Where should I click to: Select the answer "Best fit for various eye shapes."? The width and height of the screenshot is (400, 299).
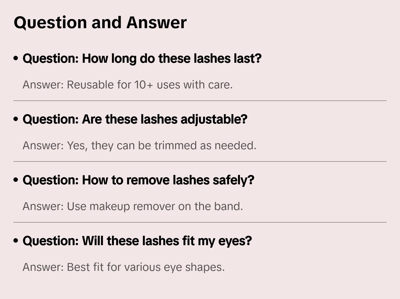click(123, 267)
